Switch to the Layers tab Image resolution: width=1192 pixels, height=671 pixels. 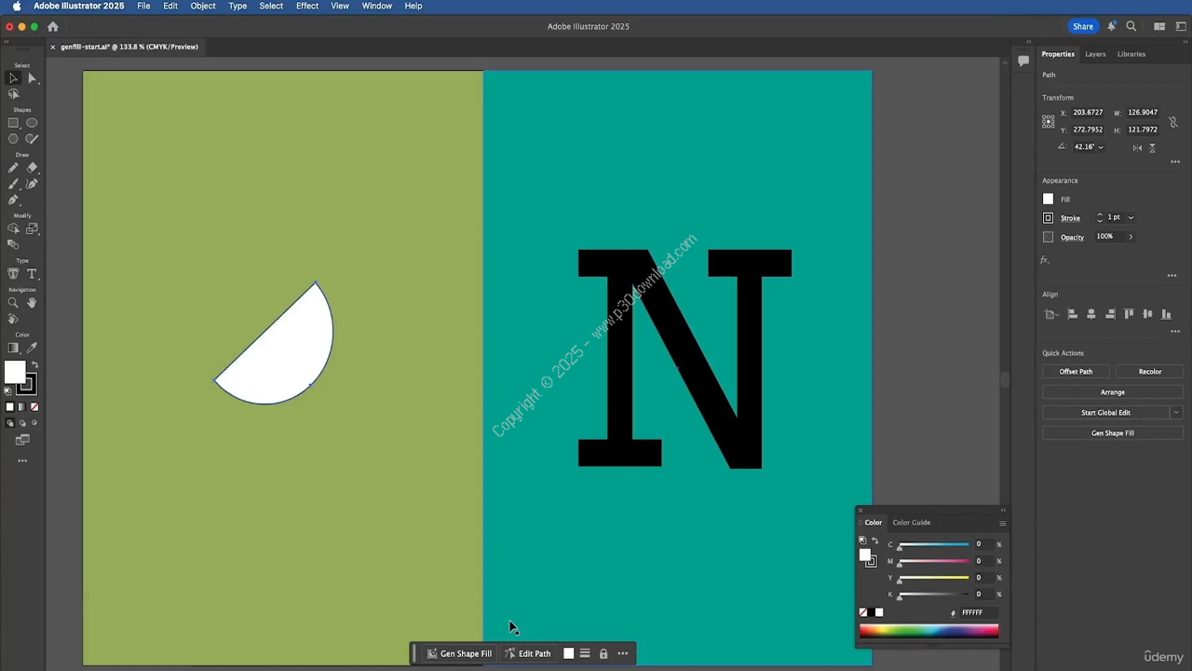(1095, 54)
